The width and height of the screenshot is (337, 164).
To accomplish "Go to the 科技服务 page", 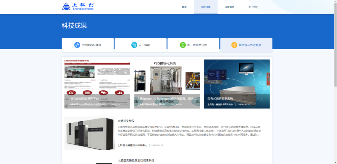I will pyautogui.click(x=229, y=7).
